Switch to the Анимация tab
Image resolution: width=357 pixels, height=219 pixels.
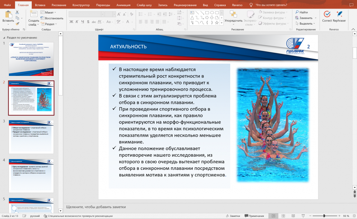pos(123,5)
